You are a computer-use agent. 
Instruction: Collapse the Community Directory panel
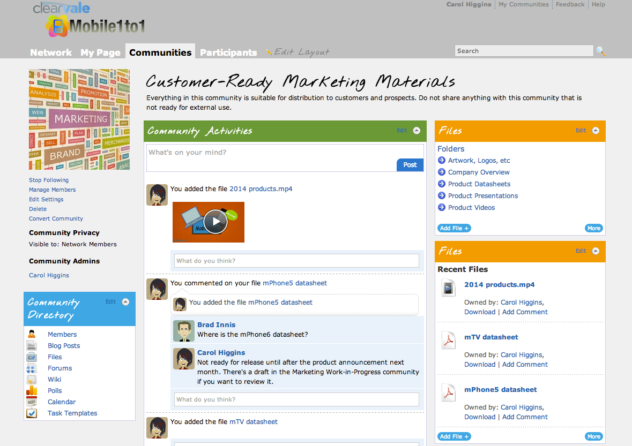click(126, 302)
